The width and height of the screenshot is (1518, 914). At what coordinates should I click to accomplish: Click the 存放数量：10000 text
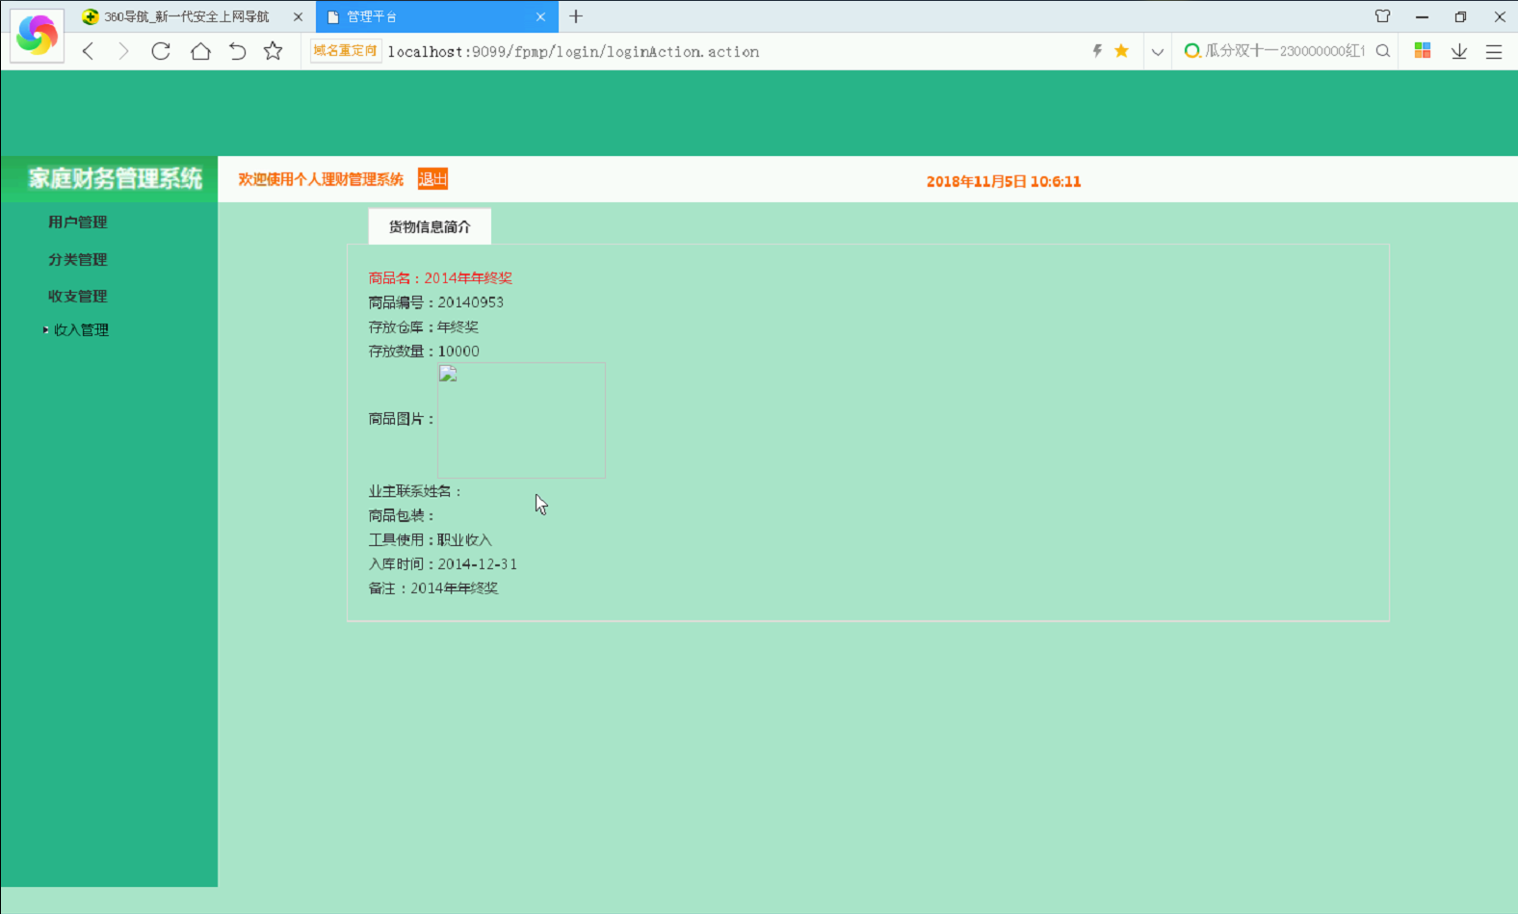424,352
